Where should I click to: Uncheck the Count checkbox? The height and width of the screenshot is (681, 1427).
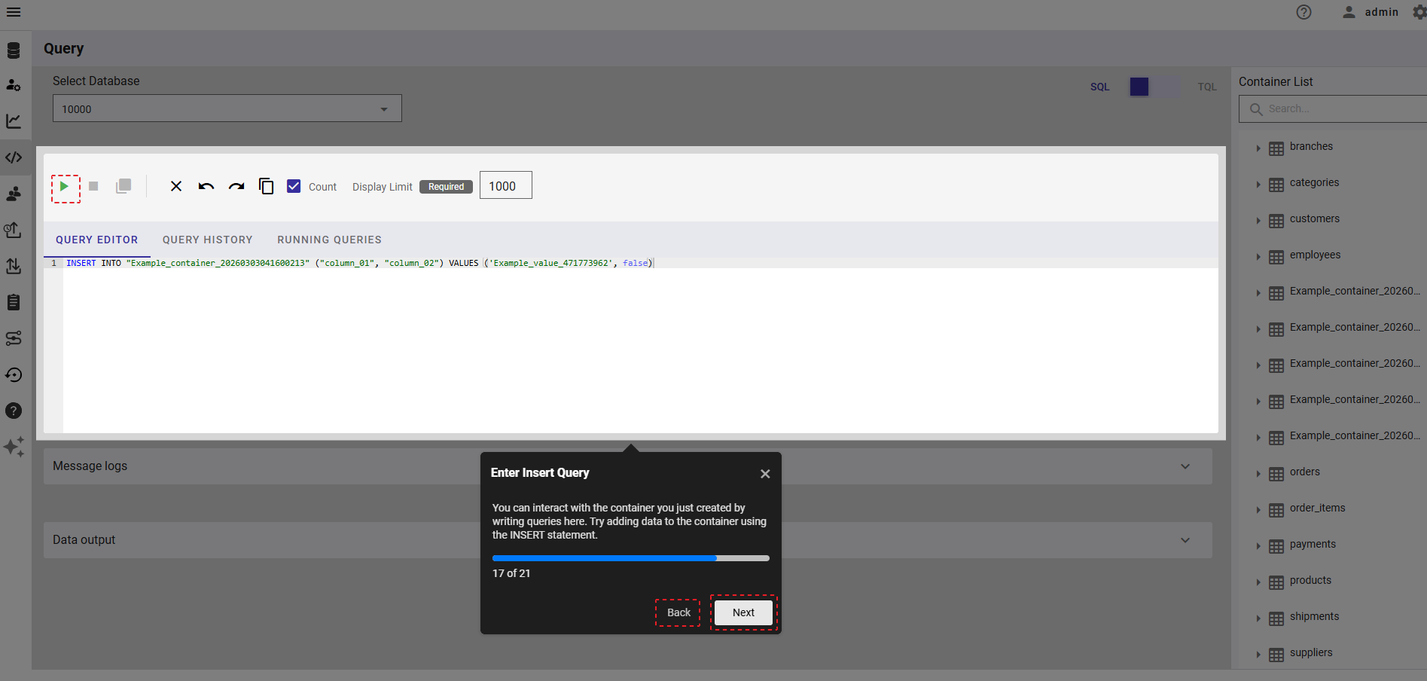[294, 186]
